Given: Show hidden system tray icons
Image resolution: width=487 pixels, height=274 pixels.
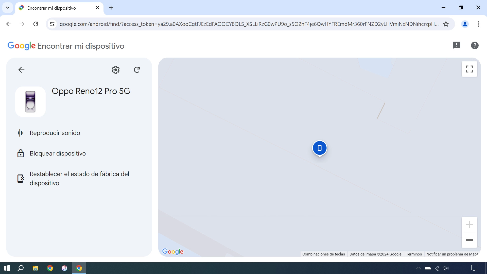Looking at the screenshot, I should point(419,268).
